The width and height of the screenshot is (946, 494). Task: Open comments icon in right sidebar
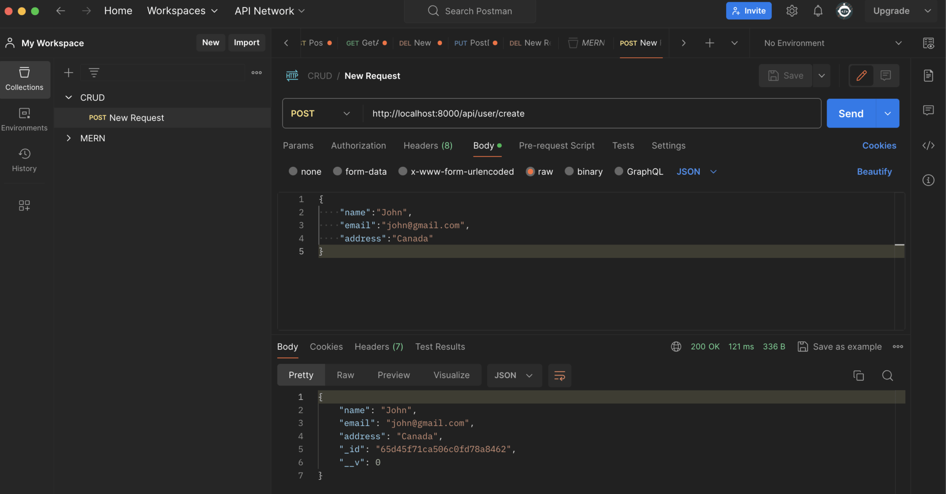(928, 110)
